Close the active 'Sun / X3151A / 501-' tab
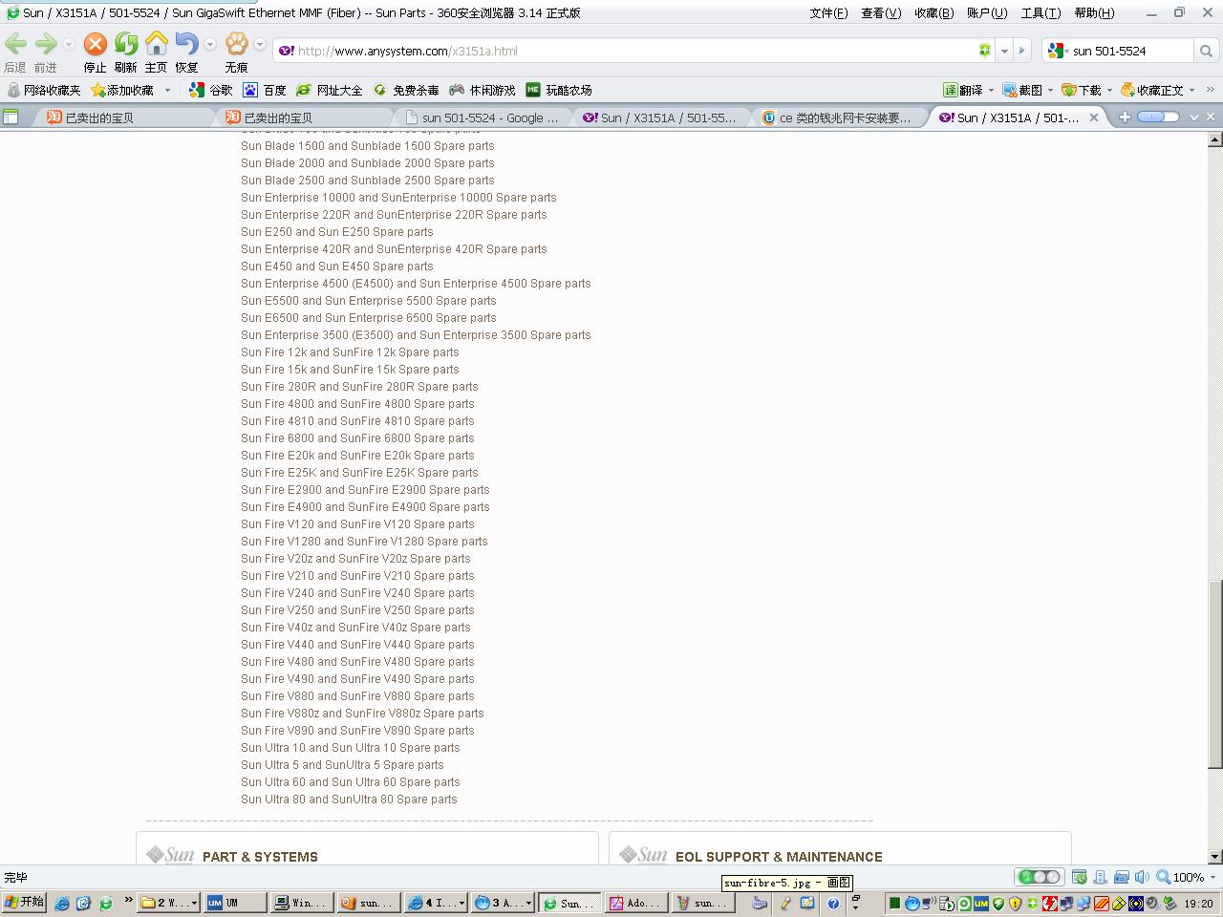The width and height of the screenshot is (1223, 917). click(1095, 117)
